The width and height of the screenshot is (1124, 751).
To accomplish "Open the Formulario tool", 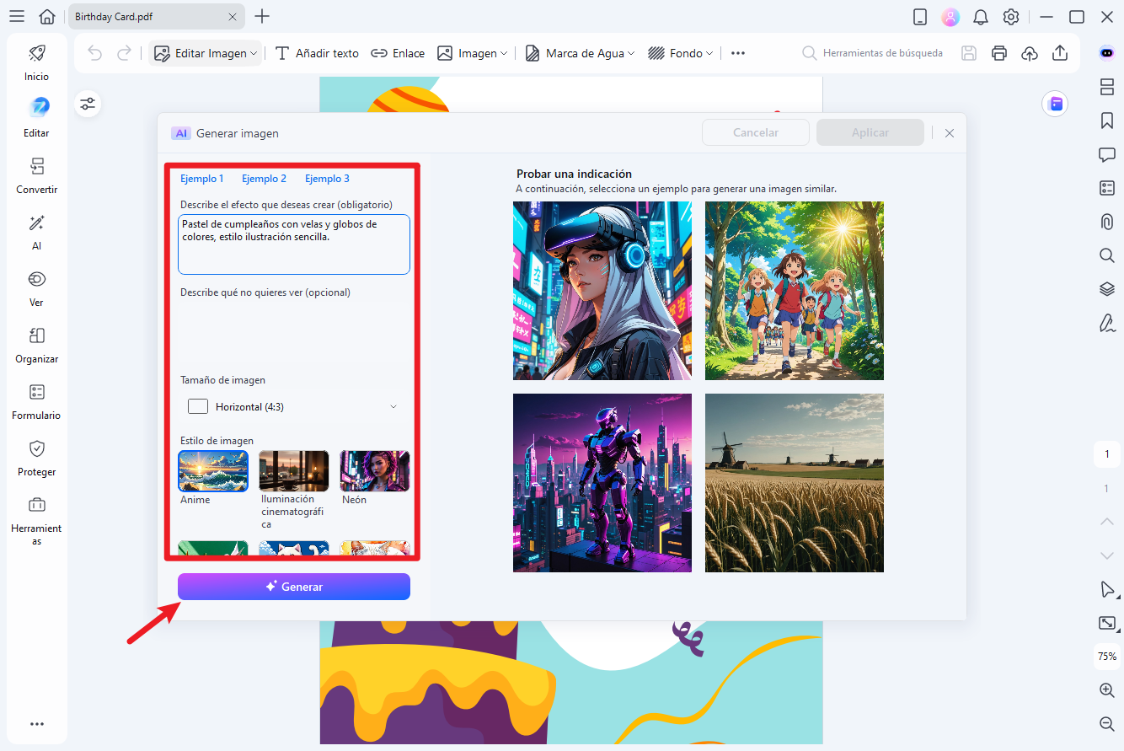I will coord(36,400).
